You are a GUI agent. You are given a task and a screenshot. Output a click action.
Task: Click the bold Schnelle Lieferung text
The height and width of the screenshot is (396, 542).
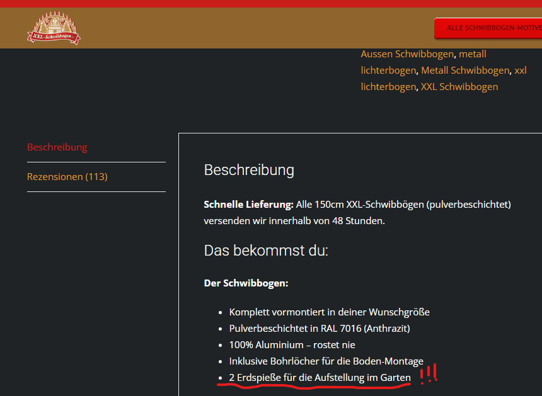(x=249, y=205)
